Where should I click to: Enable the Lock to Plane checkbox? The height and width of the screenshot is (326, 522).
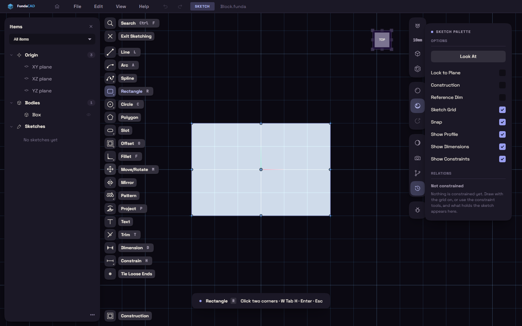pos(502,73)
